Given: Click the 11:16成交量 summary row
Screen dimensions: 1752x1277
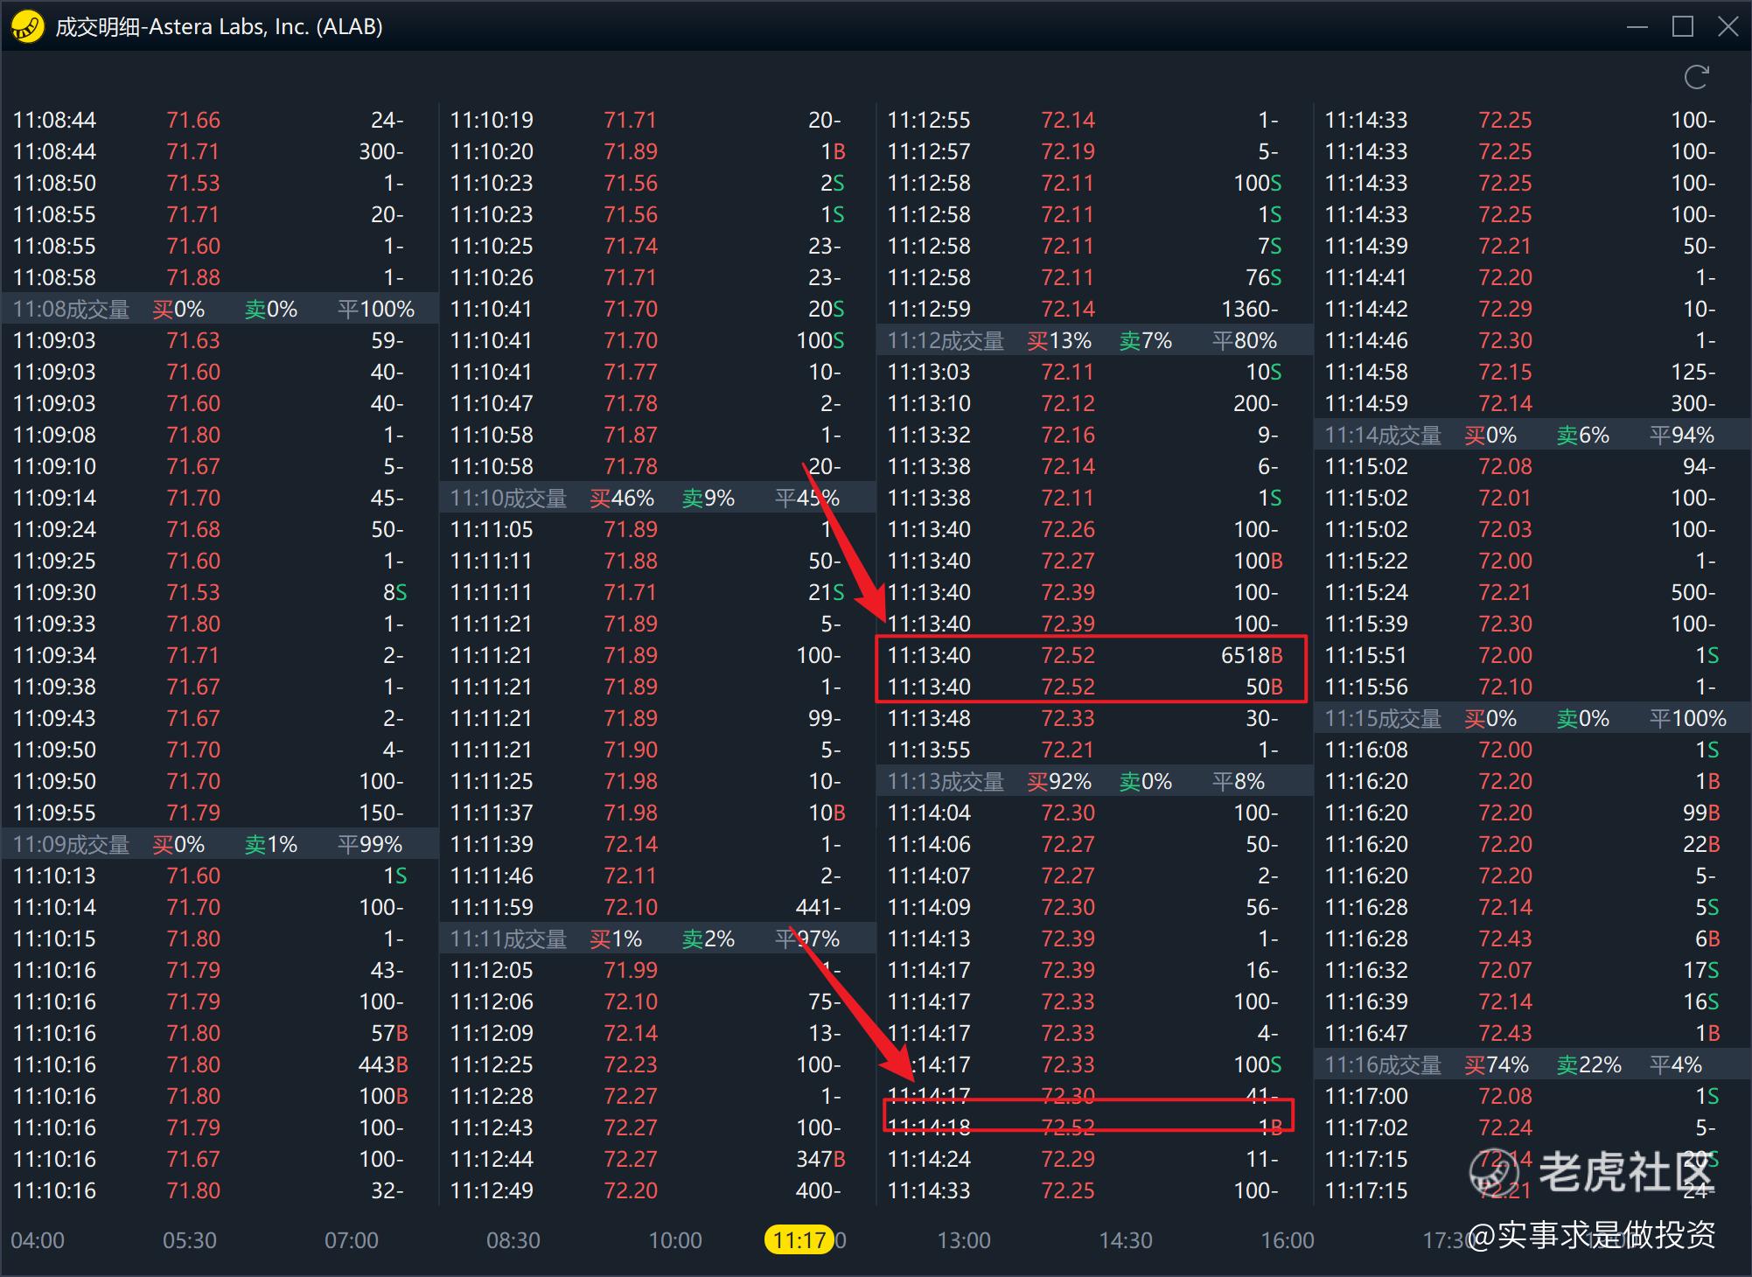Looking at the screenshot, I should pyautogui.click(x=1532, y=1064).
